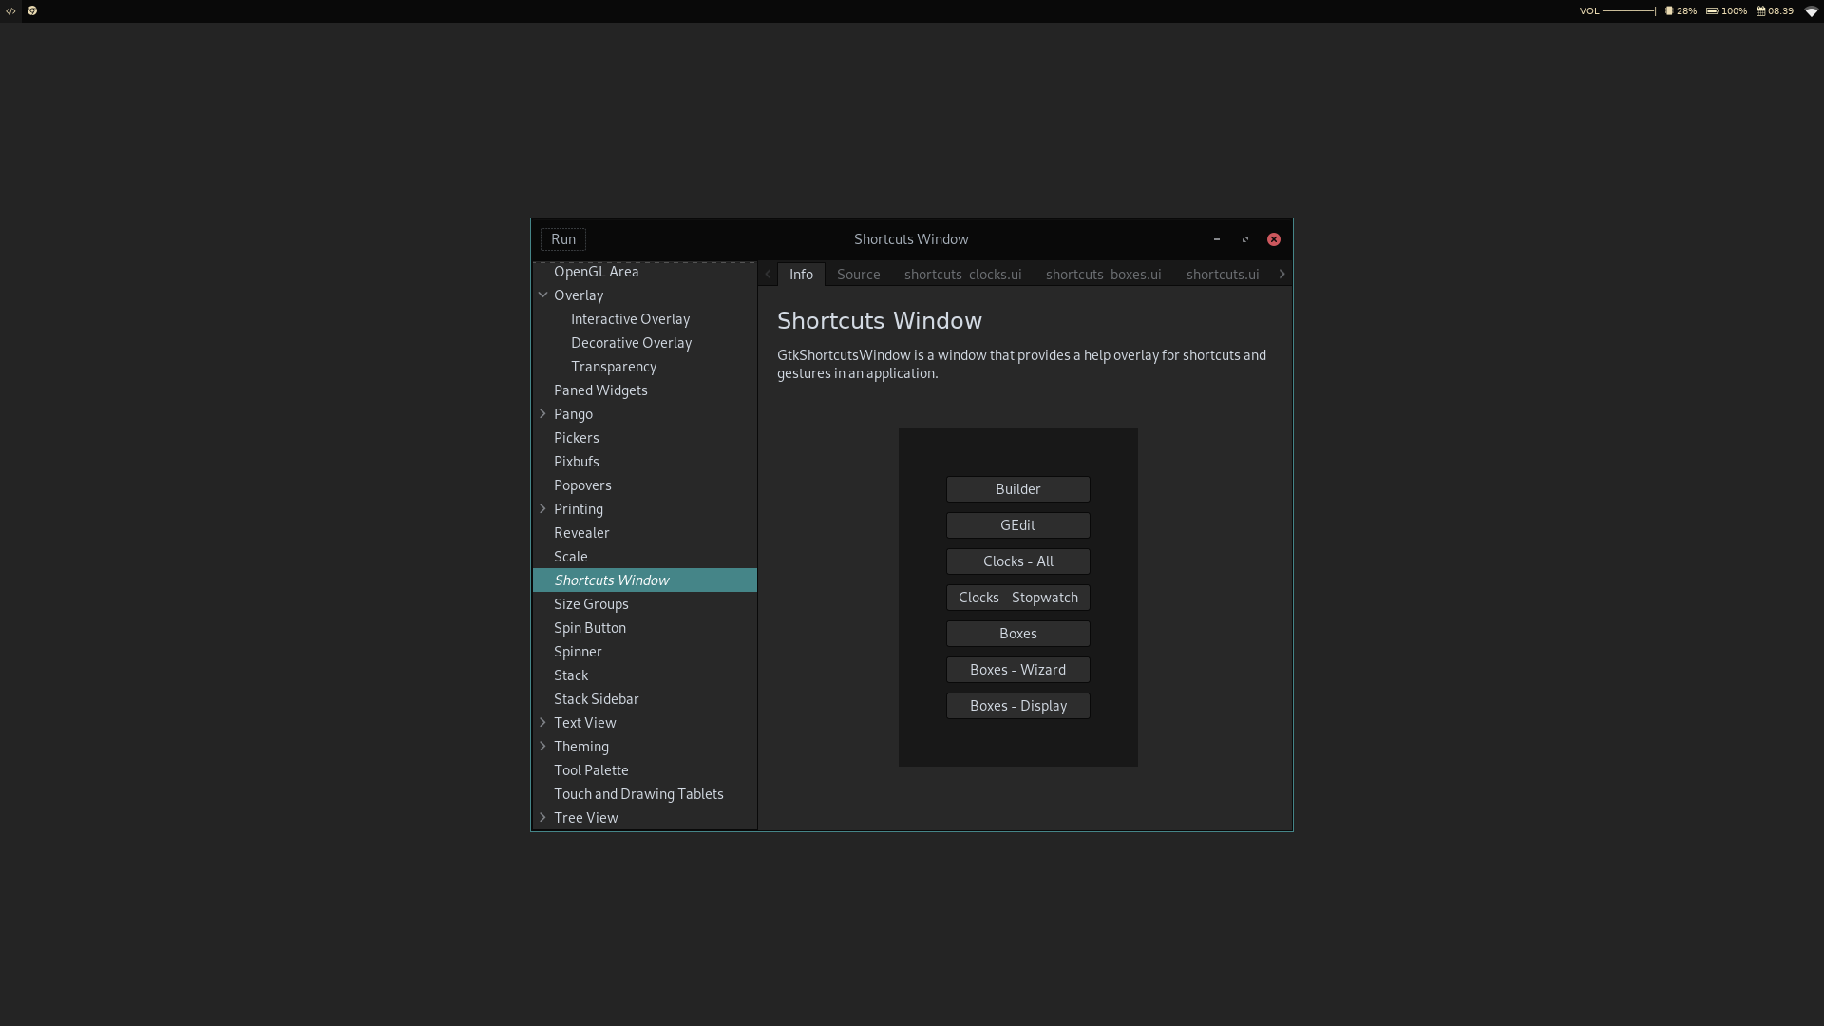This screenshot has height=1026, width=1824.
Task: Click the Boxes - Display button
Action: 1018,706
